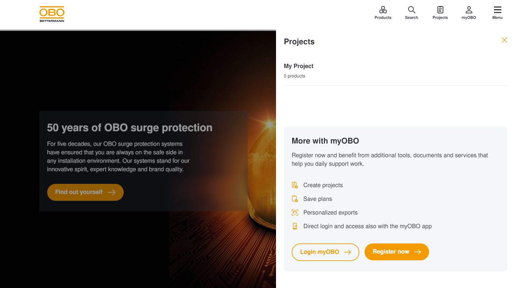Click the myOBO app direct login icon
The height and width of the screenshot is (288, 526).
pyautogui.click(x=295, y=226)
